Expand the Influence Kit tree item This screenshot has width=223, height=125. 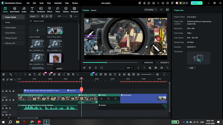coord(3,43)
